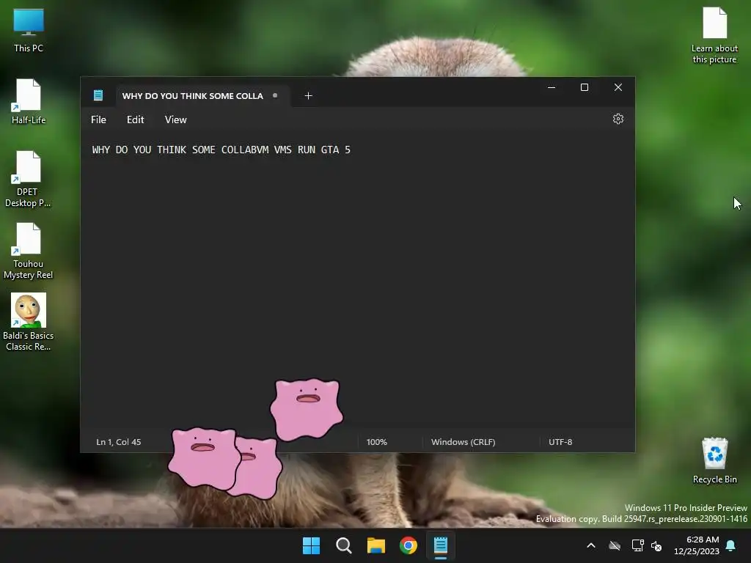Open taskbar Search
The width and height of the screenshot is (751, 563).
[x=344, y=545]
